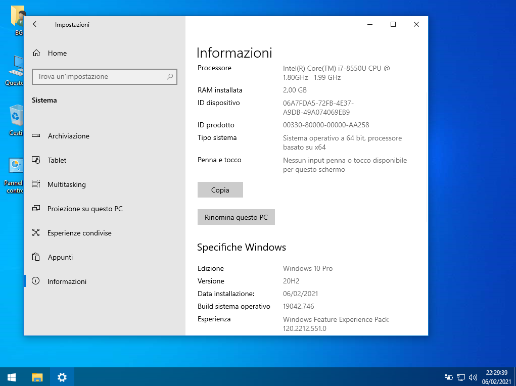Maximize the Impostazioni window

(393, 24)
